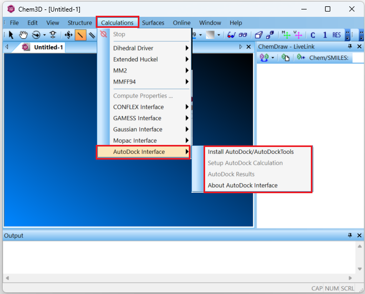Viewport: 365px width, 294px height.
Task: Select the Double Bond tool
Action: pyautogui.click(x=92, y=35)
